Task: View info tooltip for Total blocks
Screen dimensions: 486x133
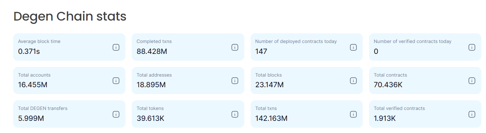Action: pyautogui.click(x=353, y=81)
